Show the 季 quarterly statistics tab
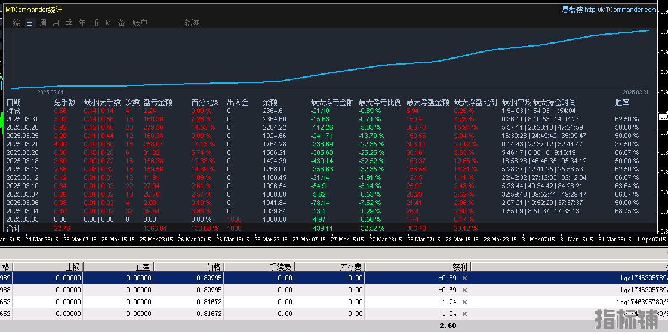The height and width of the screenshot is (334, 668). click(69, 23)
